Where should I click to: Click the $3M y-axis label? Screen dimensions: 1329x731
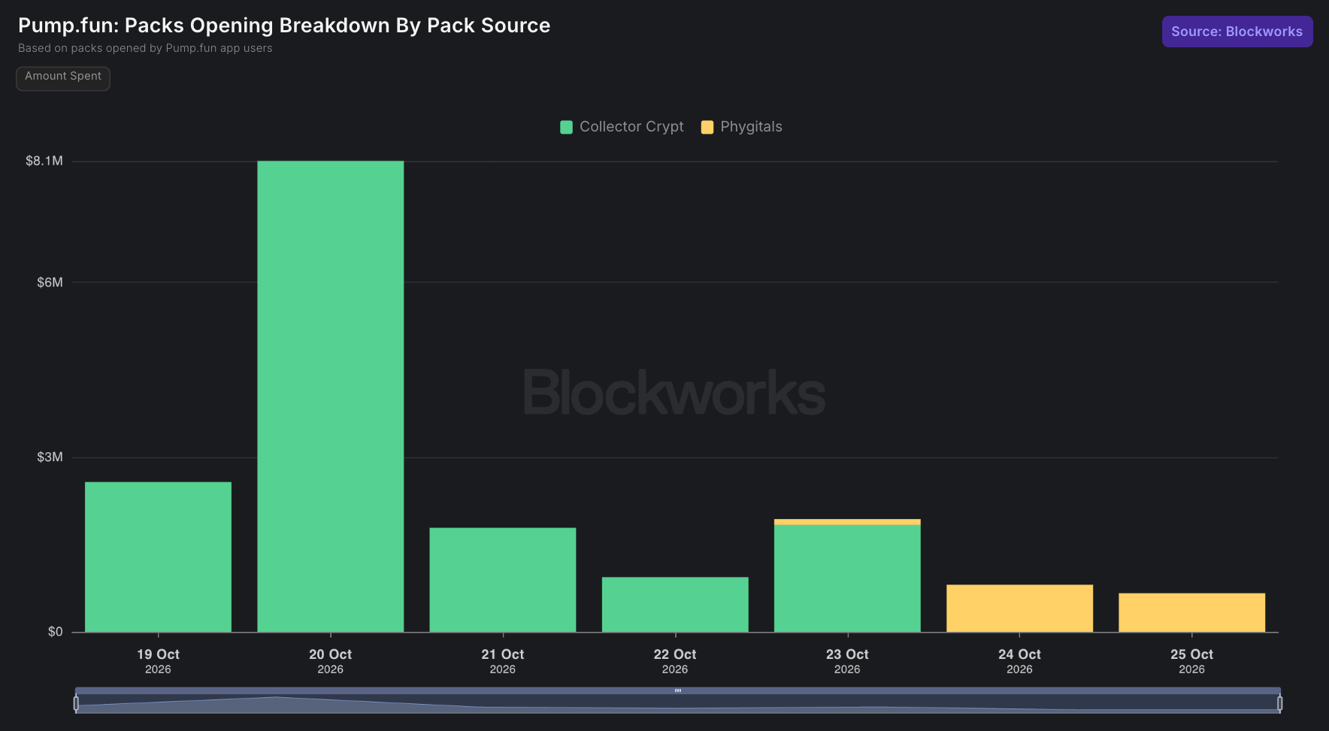coord(50,457)
